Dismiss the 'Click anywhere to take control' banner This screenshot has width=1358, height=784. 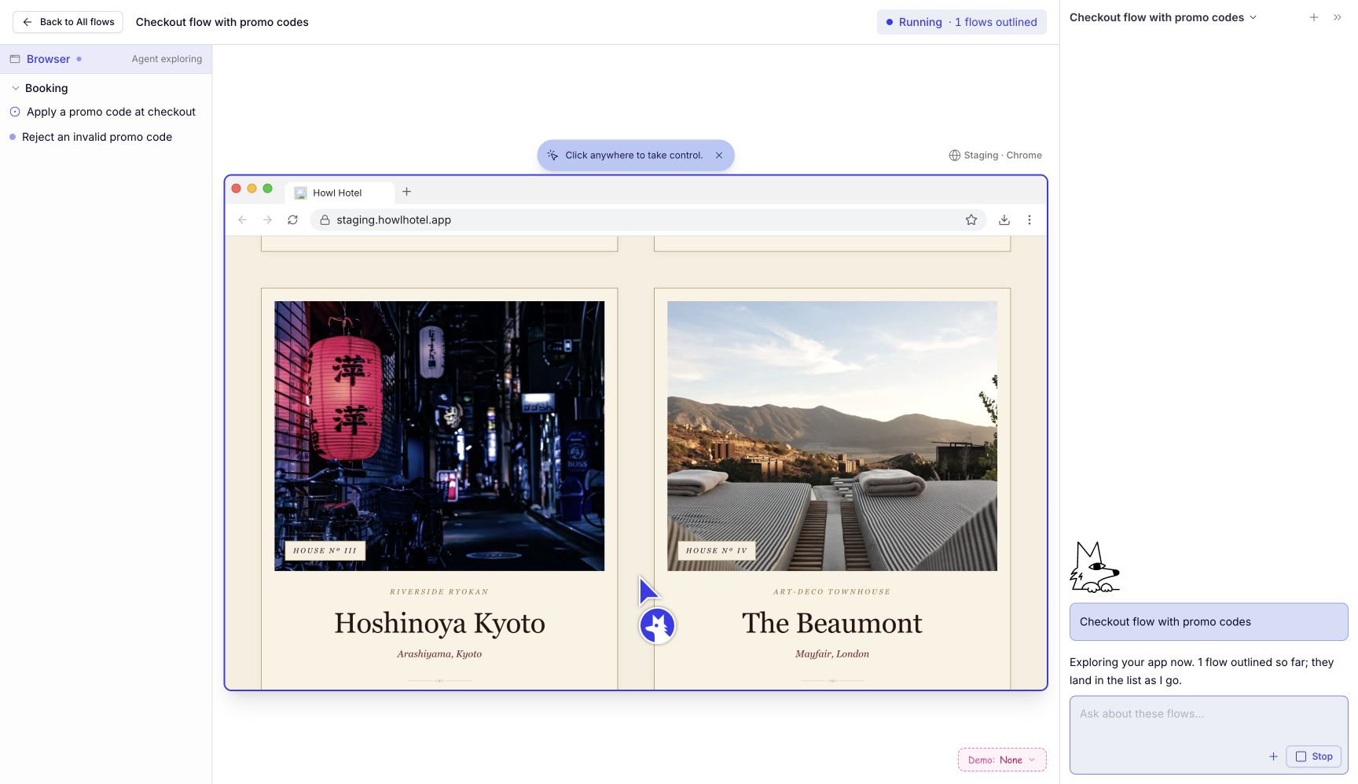719,155
